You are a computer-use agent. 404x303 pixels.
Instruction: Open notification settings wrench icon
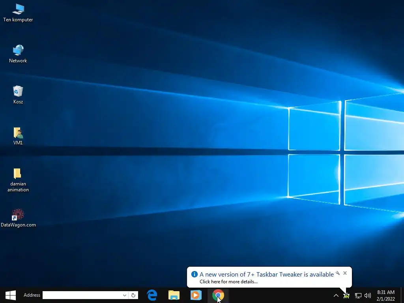click(338, 273)
